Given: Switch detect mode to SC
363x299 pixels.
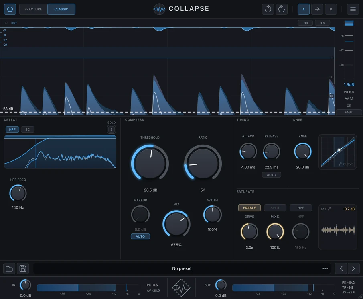Looking at the screenshot, I should 28,129.
